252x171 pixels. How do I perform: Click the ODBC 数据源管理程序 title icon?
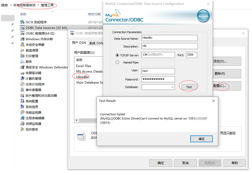[x=72, y=33]
